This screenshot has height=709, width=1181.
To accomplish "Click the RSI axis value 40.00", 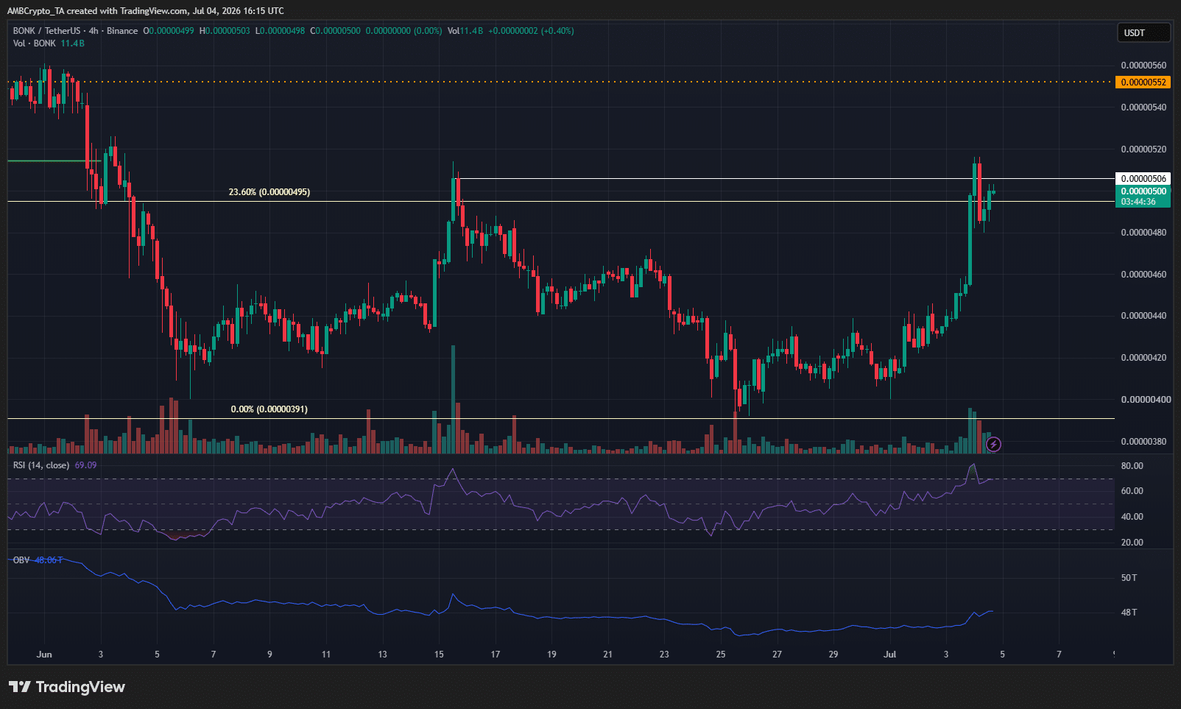I will coord(1132,517).
